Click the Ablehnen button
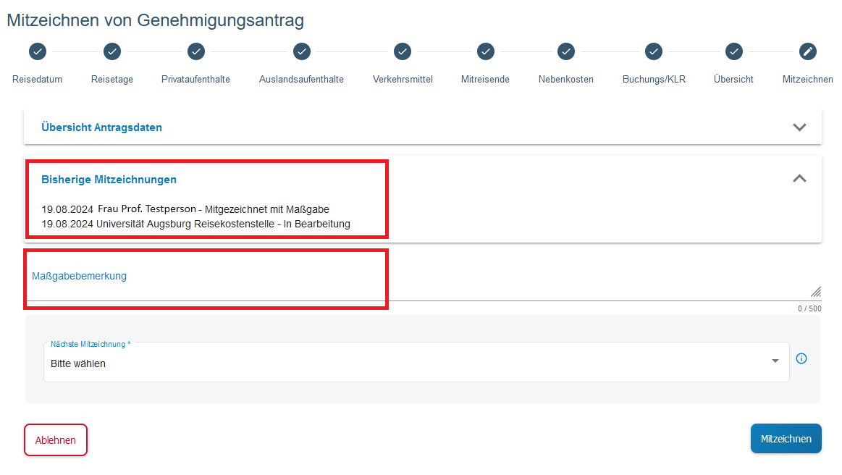 [x=56, y=440]
